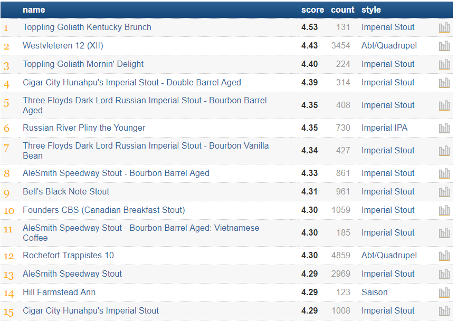Open Westvleteren 12 (XII) beer link
457x322 pixels.
point(63,46)
